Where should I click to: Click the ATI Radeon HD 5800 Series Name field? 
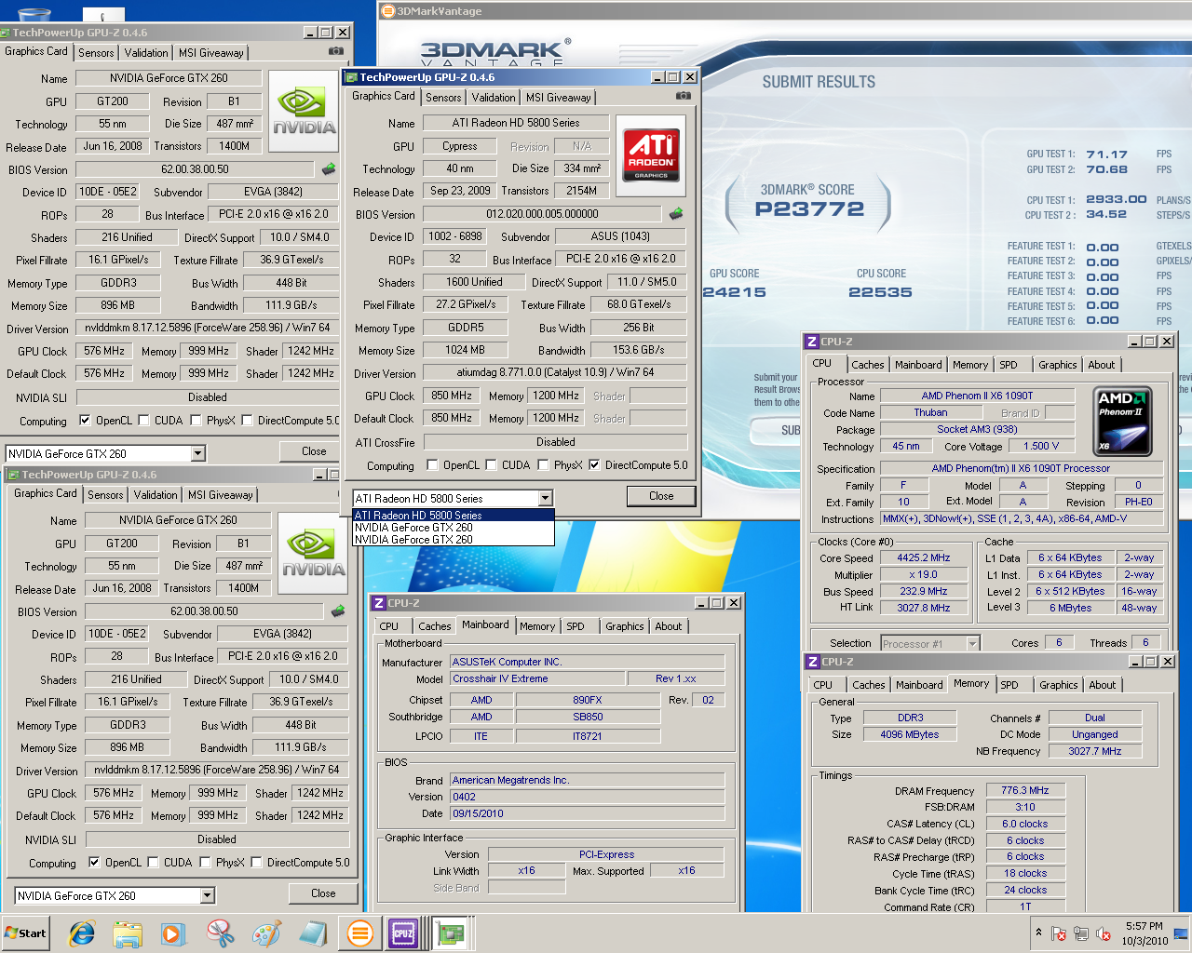516,123
